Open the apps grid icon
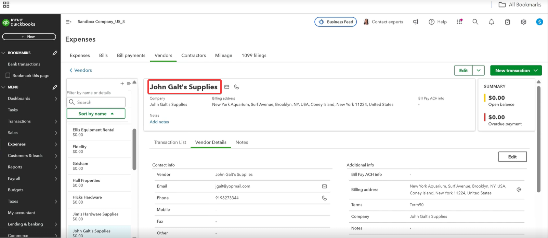Screen dimensions: 548x238 coord(459,22)
